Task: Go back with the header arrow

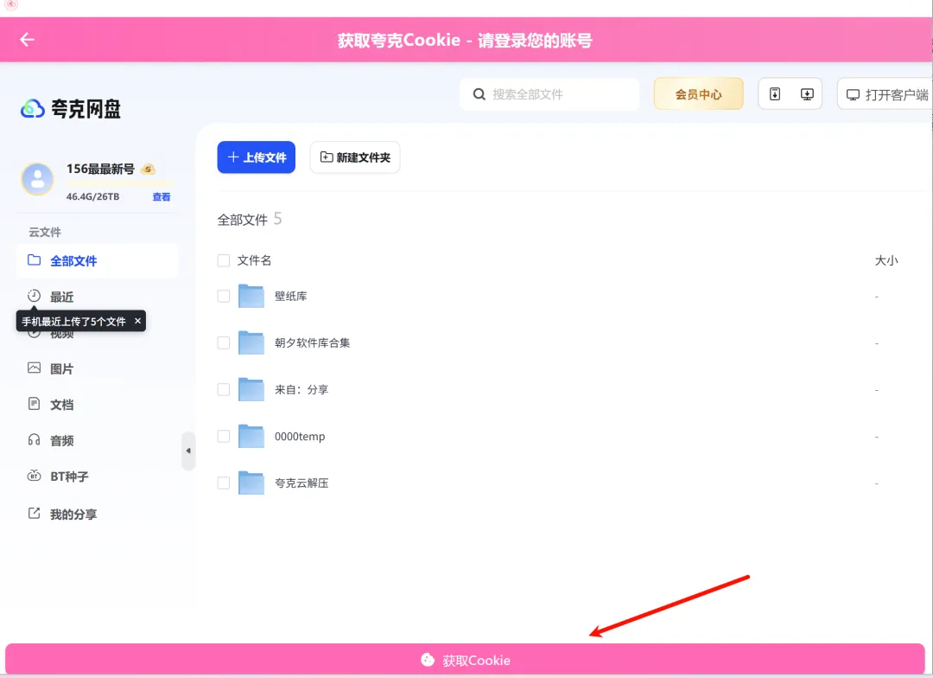Action: (28, 40)
